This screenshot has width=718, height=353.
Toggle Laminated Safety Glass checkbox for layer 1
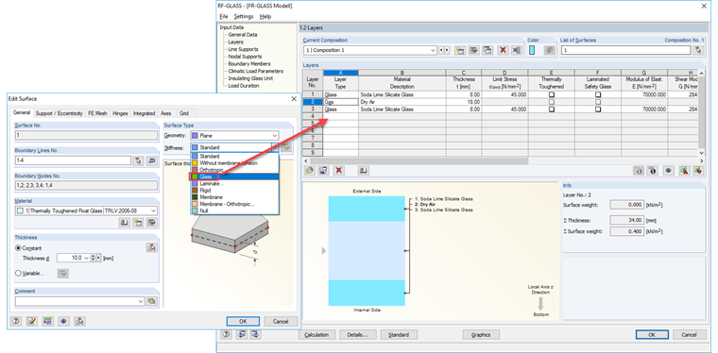tap(598, 94)
